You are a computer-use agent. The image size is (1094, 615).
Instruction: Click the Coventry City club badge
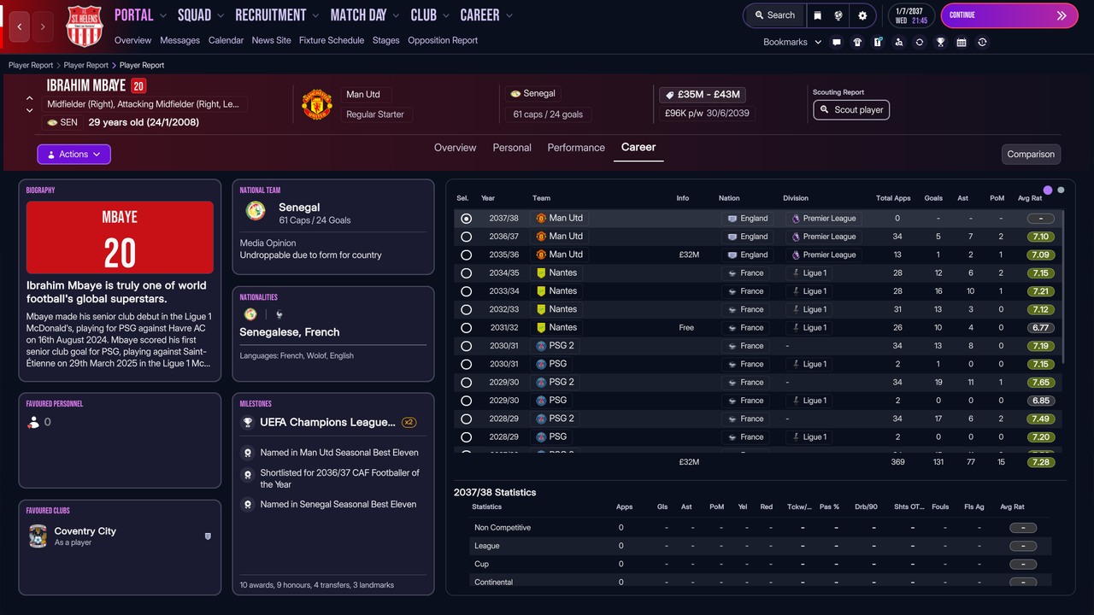click(38, 536)
